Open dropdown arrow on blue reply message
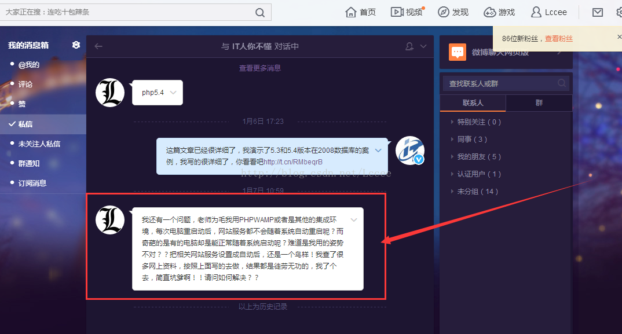Image resolution: width=622 pixels, height=334 pixels. click(x=378, y=150)
